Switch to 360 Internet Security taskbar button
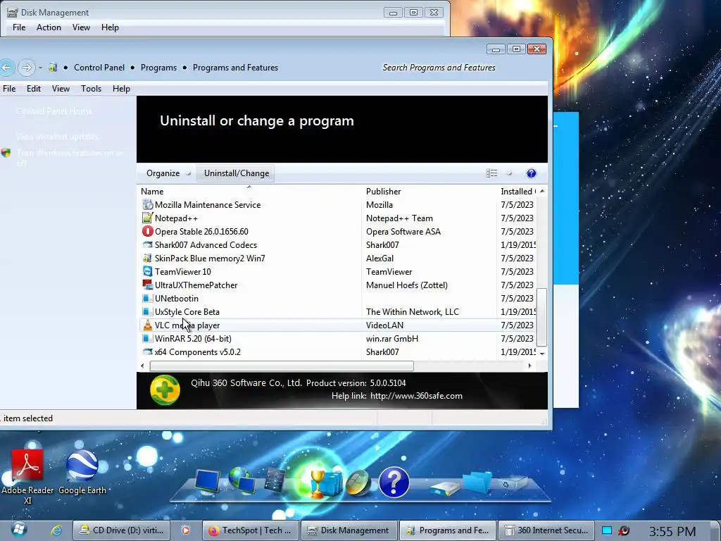Viewport: 721px width, 541px height. [x=546, y=530]
